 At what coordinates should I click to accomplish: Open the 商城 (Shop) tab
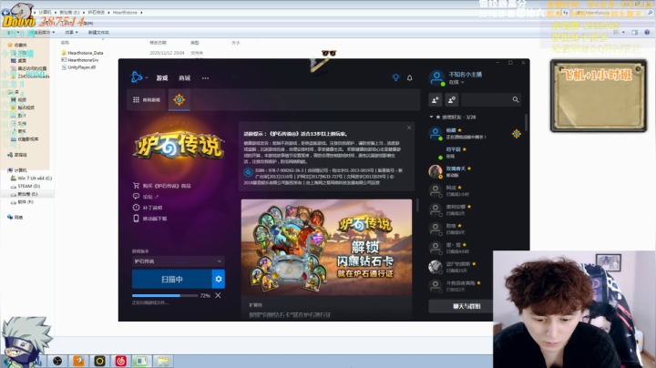(184, 77)
